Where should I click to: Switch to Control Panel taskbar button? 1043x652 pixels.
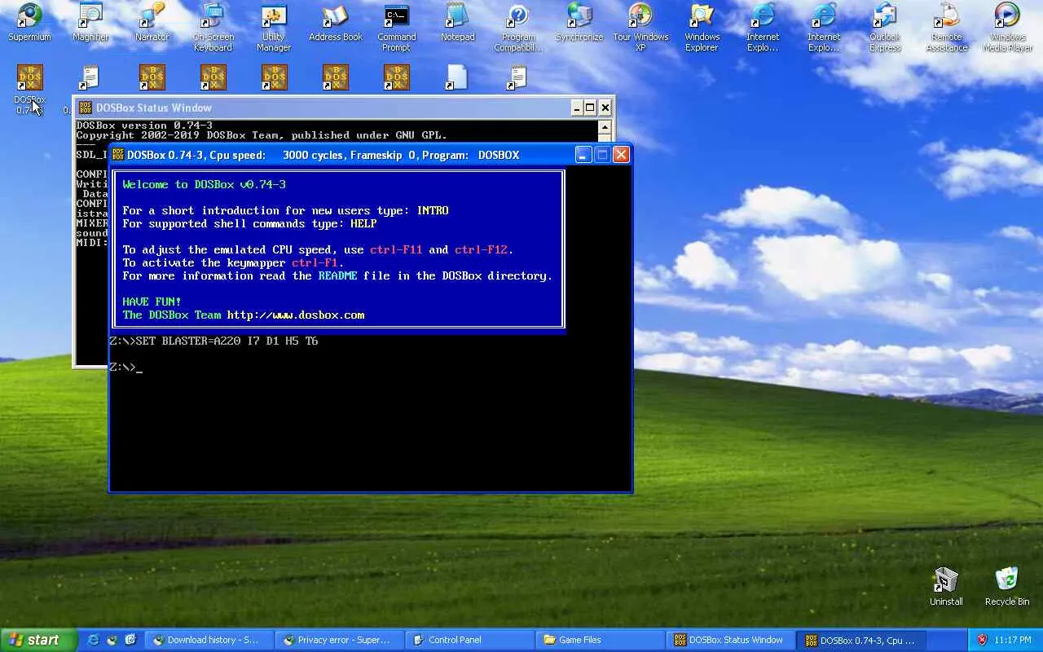[x=469, y=640]
